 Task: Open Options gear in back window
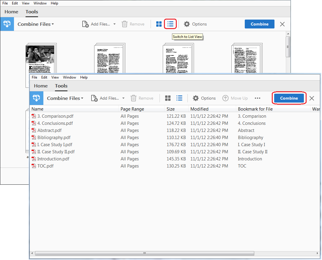(x=187, y=24)
